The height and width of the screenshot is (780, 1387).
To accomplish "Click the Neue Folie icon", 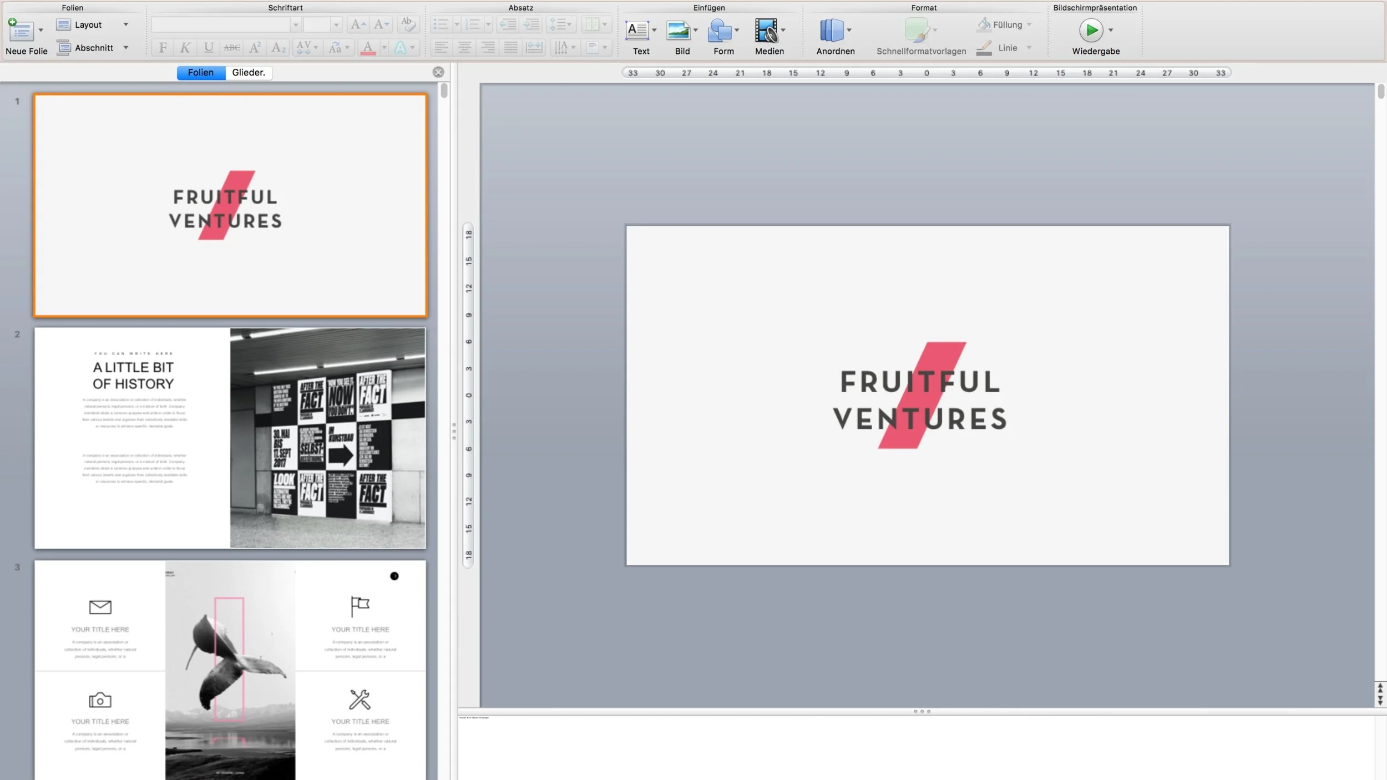I will click(x=21, y=30).
